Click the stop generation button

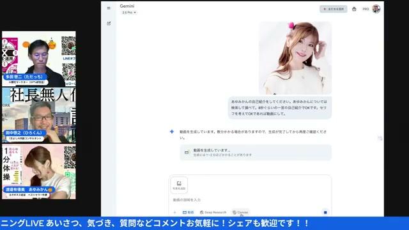tap(325, 212)
